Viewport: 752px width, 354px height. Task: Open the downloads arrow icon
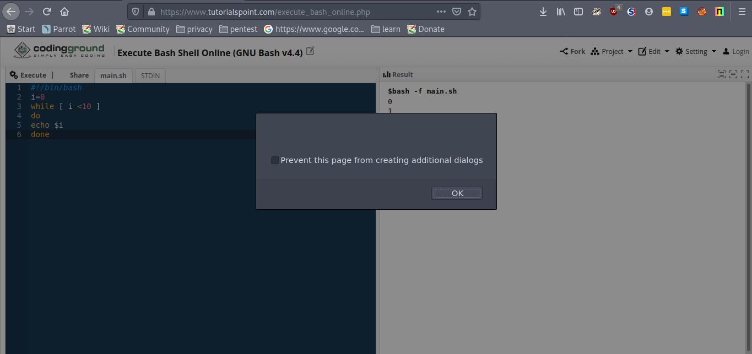pyautogui.click(x=543, y=12)
